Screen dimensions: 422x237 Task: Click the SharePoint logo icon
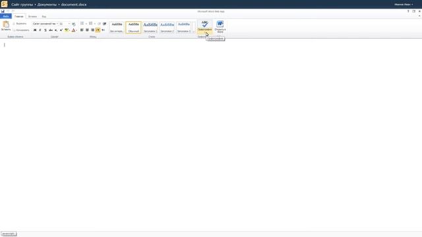click(5, 4)
